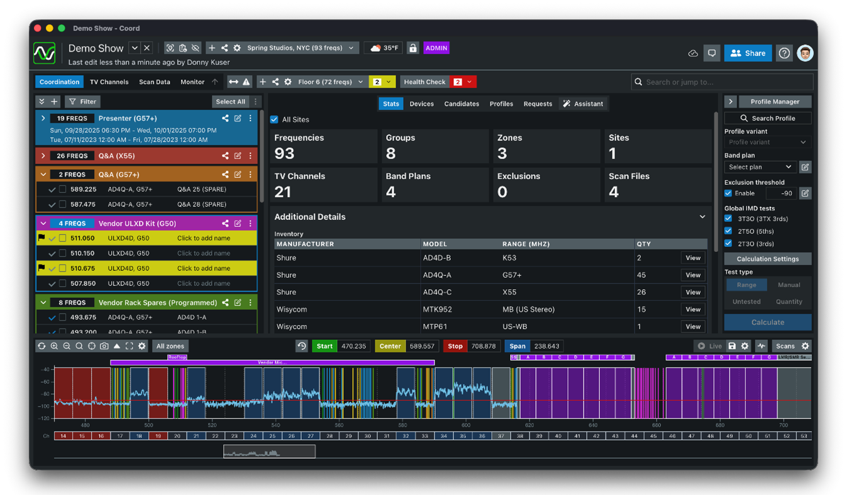This screenshot has width=847, height=495.
Task: Share the Presenter (G57+) group
Action: (225, 118)
